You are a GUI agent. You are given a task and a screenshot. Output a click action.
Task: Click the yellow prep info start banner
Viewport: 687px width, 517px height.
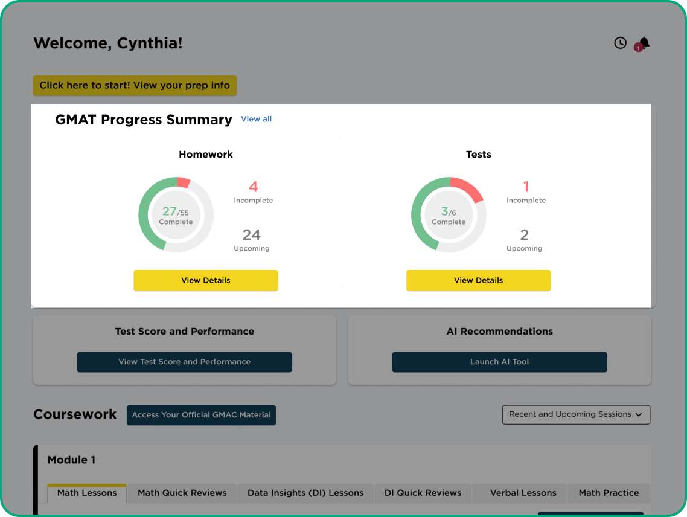click(135, 85)
